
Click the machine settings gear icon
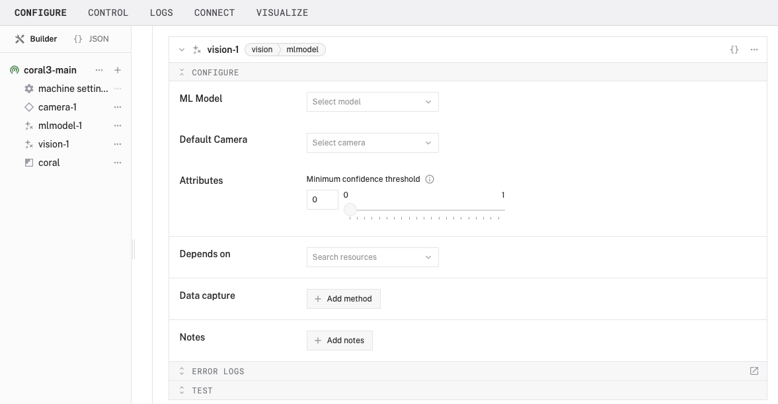click(29, 89)
